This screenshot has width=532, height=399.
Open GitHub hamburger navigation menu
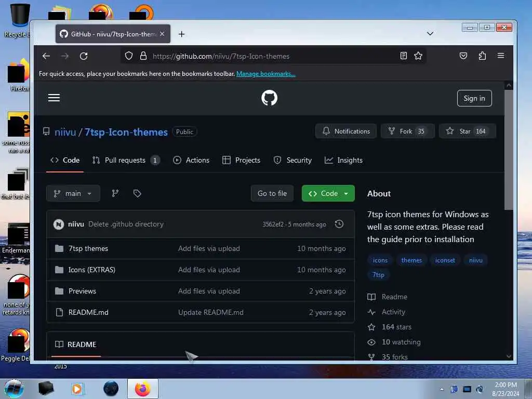(x=54, y=98)
